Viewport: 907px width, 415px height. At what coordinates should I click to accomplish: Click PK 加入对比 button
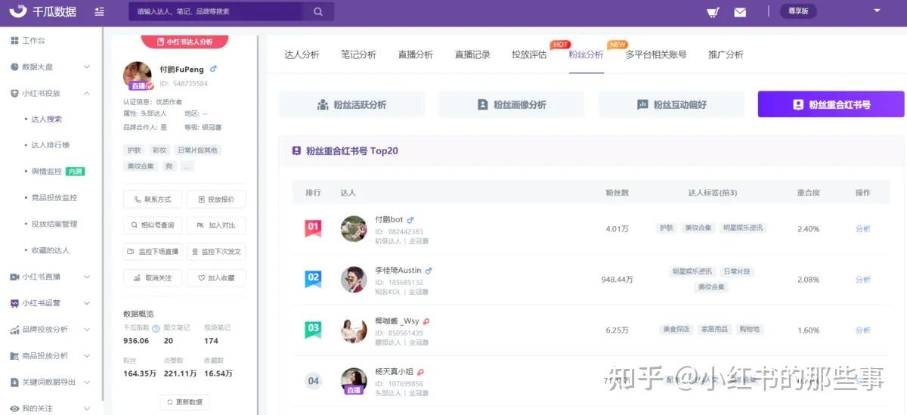coord(216,225)
